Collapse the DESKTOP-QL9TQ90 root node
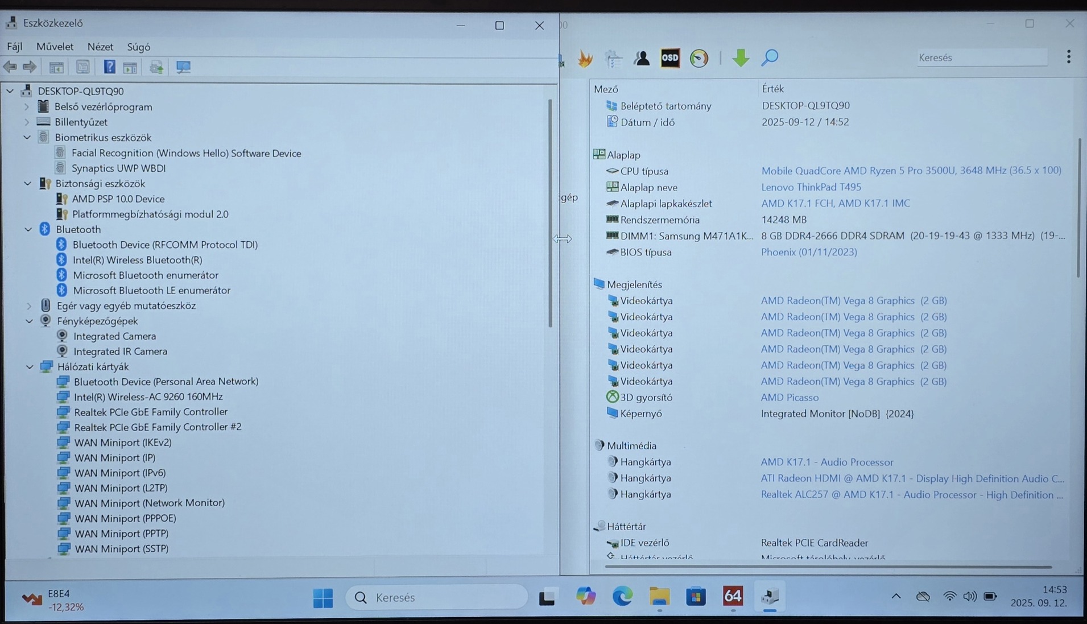Screen dimensions: 1087x624 pos(10,91)
